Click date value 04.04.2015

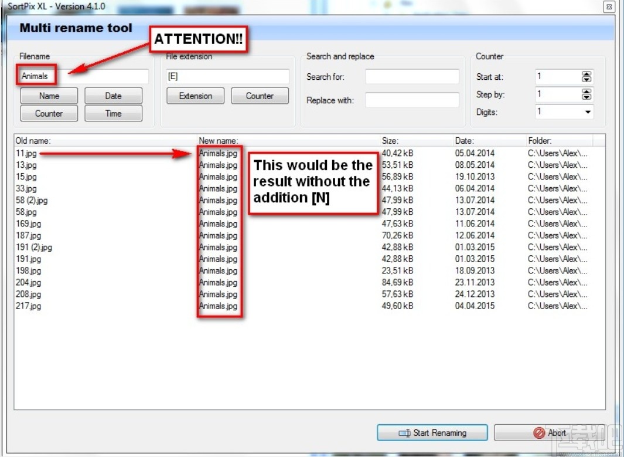475,306
